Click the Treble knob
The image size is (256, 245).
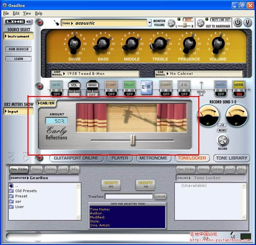(160, 44)
